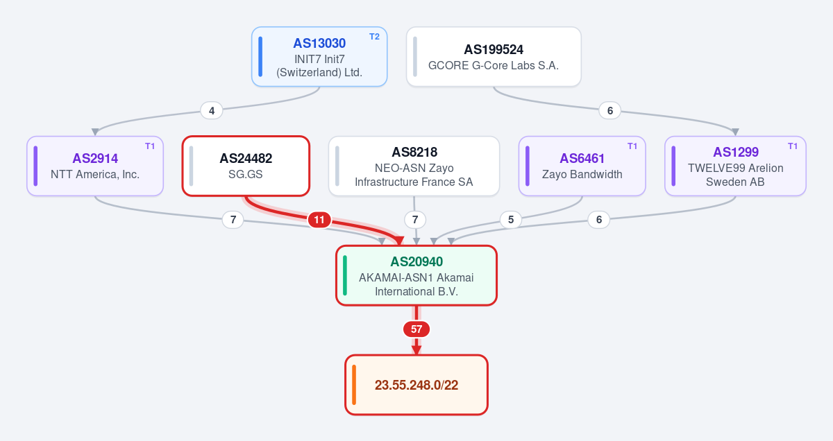833x441 pixels.
Task: Click the AS1299 TWELVE99 Arelion node
Action: tap(735, 166)
